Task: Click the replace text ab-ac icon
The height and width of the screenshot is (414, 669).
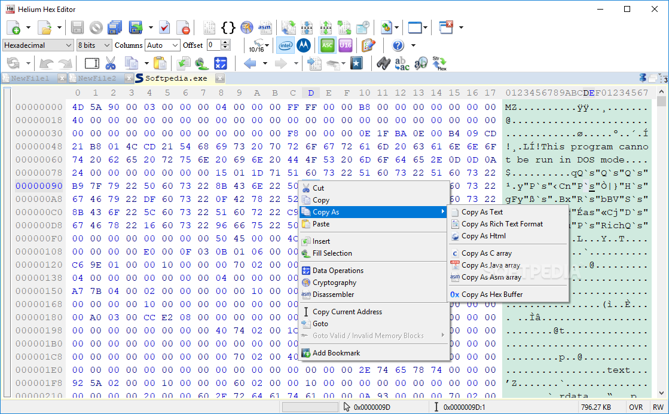Action: 402,63
